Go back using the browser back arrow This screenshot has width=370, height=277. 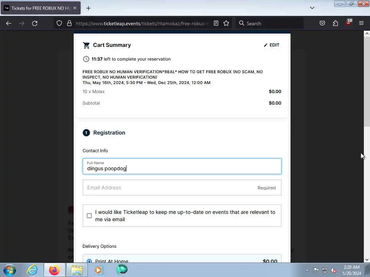9,23
